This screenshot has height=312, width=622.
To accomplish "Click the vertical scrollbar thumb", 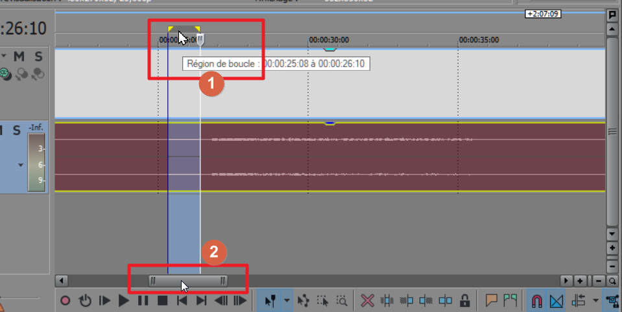I will 612,132.
